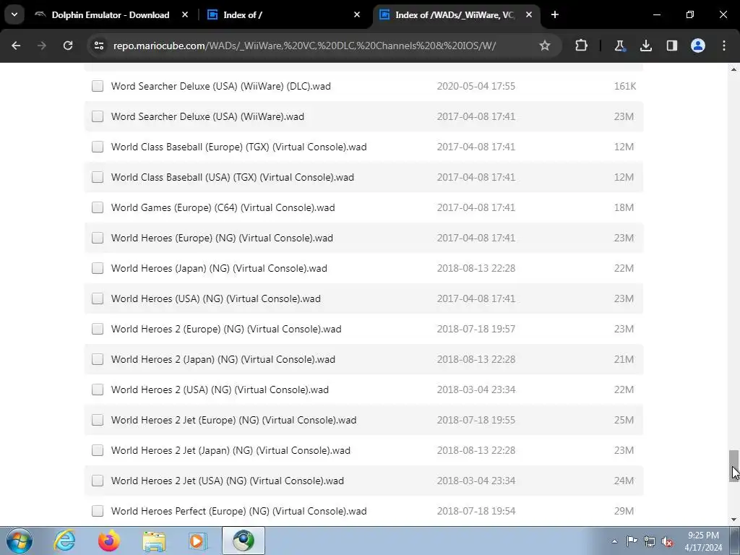Reload the current page
This screenshot has width=740, height=555.
click(68, 46)
